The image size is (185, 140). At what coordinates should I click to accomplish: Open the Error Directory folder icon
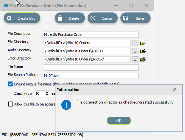point(143,59)
